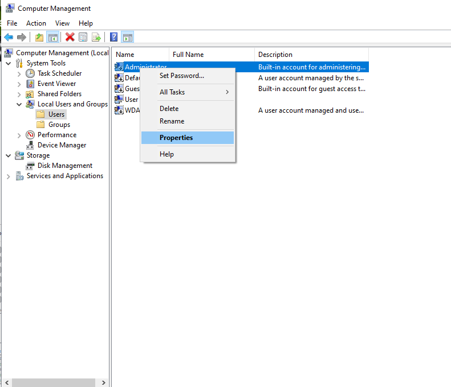The image size is (451, 387).
Task: Collapse Local Users and Groups node
Action: [19, 104]
